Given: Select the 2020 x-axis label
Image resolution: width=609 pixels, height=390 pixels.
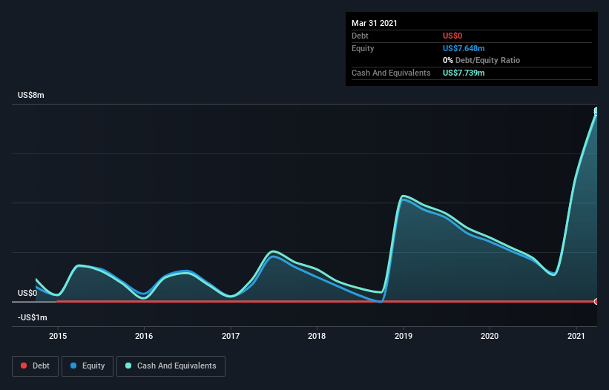Looking at the screenshot, I should click(x=490, y=336).
